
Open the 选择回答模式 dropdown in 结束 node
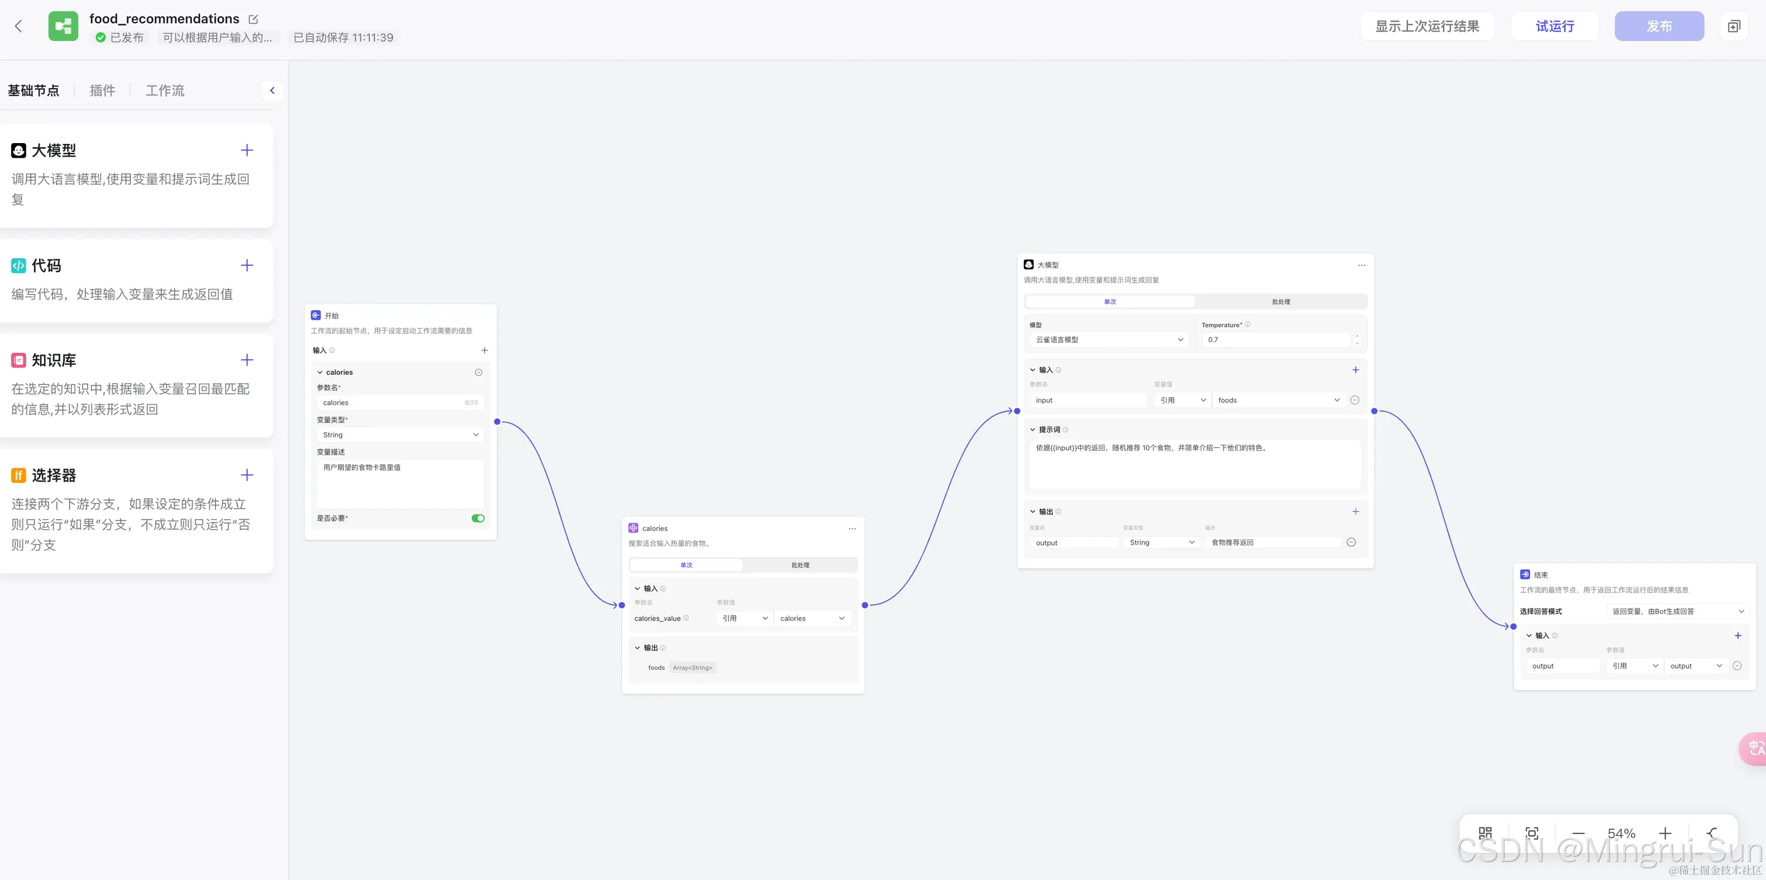point(1677,611)
